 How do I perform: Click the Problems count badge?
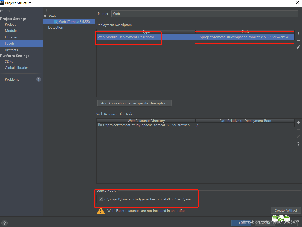click(38, 79)
